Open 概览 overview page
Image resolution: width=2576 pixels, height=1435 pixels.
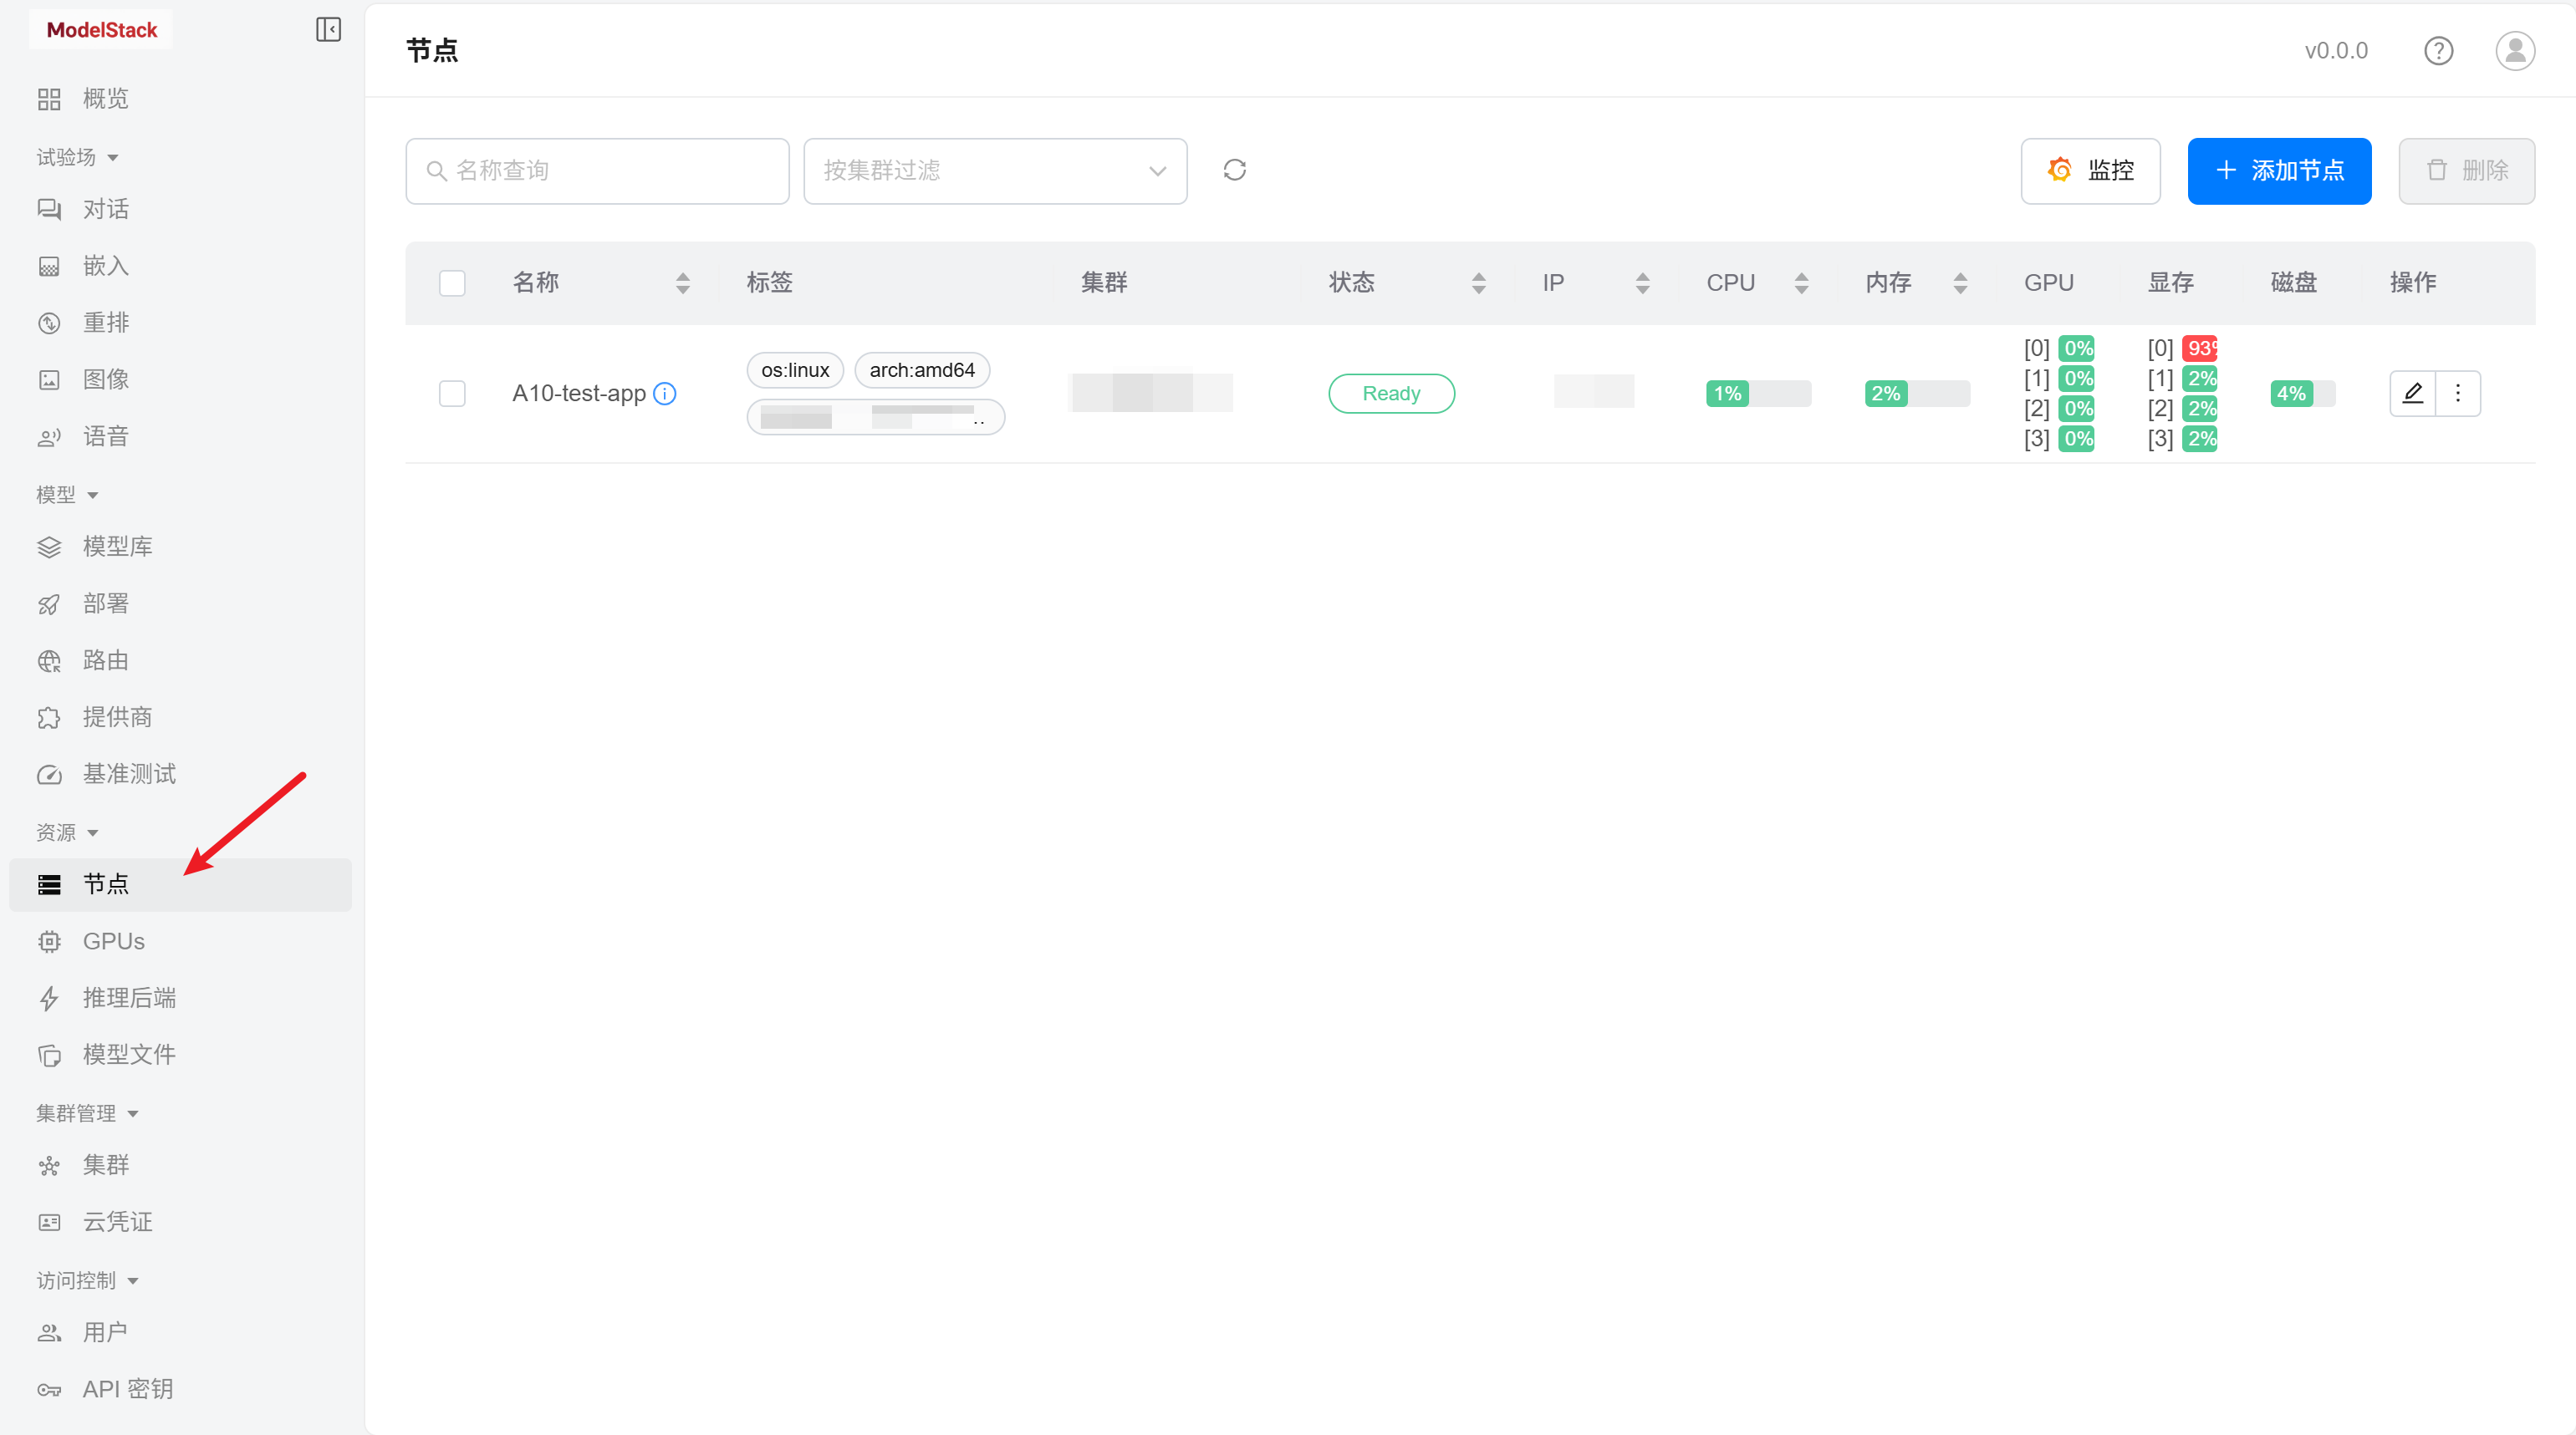180,99
